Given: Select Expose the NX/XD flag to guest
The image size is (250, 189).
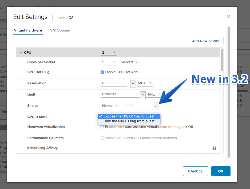Looking at the screenshot, I should [129, 116].
